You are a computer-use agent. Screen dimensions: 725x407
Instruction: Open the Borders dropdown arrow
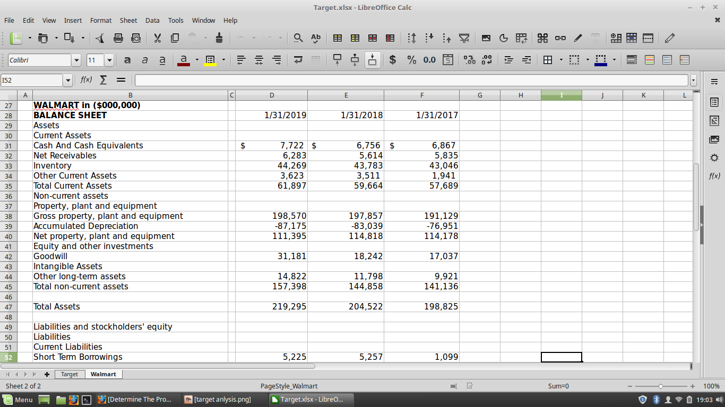click(561, 60)
